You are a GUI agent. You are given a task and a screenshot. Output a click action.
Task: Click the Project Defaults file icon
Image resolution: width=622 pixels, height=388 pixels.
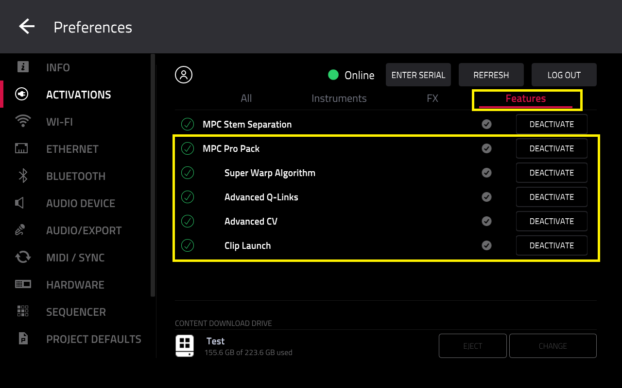tap(23, 339)
